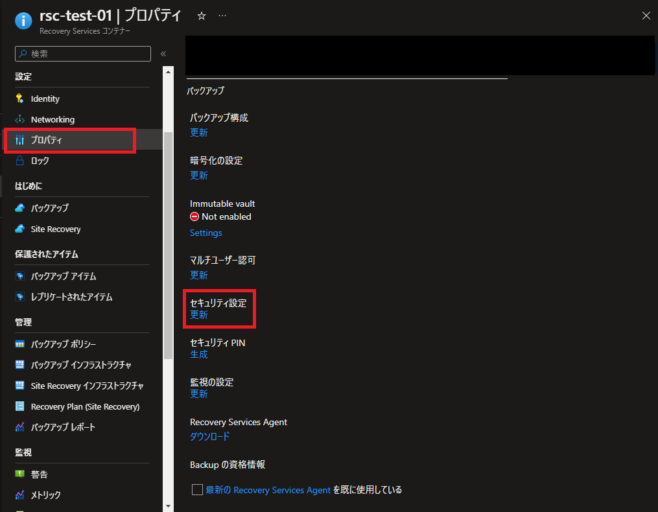Open Settings link under Immutable vault
This screenshot has height=512, width=658.
point(206,233)
